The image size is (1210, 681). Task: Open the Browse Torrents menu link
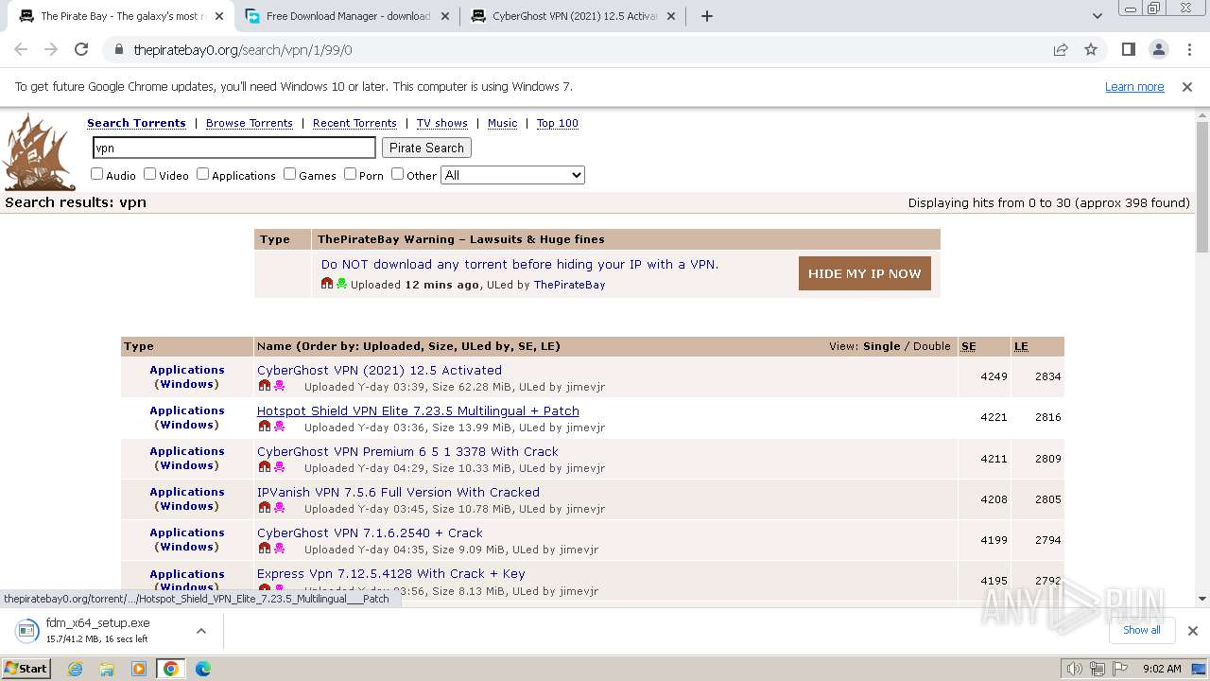pyautogui.click(x=250, y=123)
